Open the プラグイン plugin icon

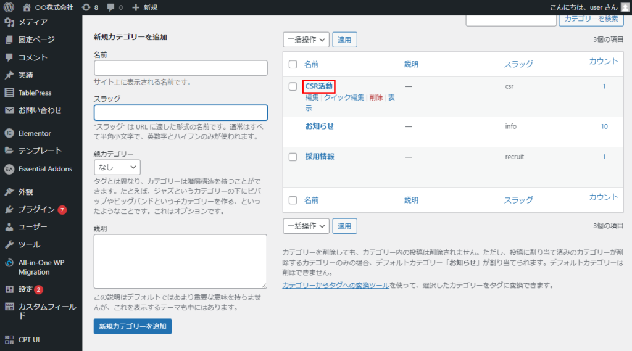9,209
